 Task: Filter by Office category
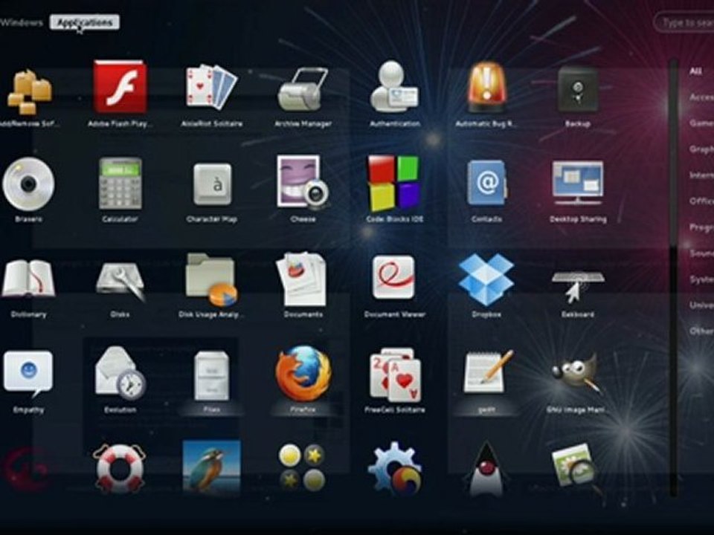pos(701,201)
